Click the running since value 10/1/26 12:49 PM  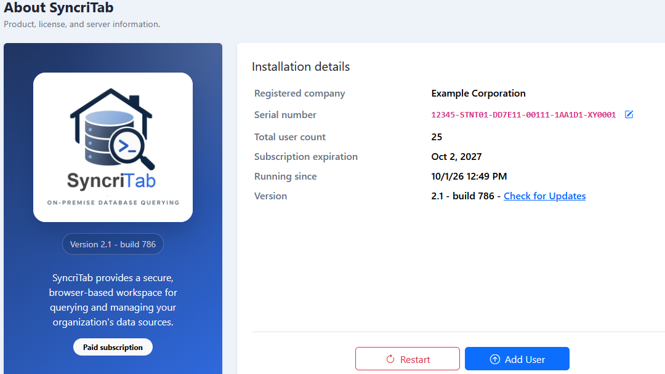tap(469, 176)
